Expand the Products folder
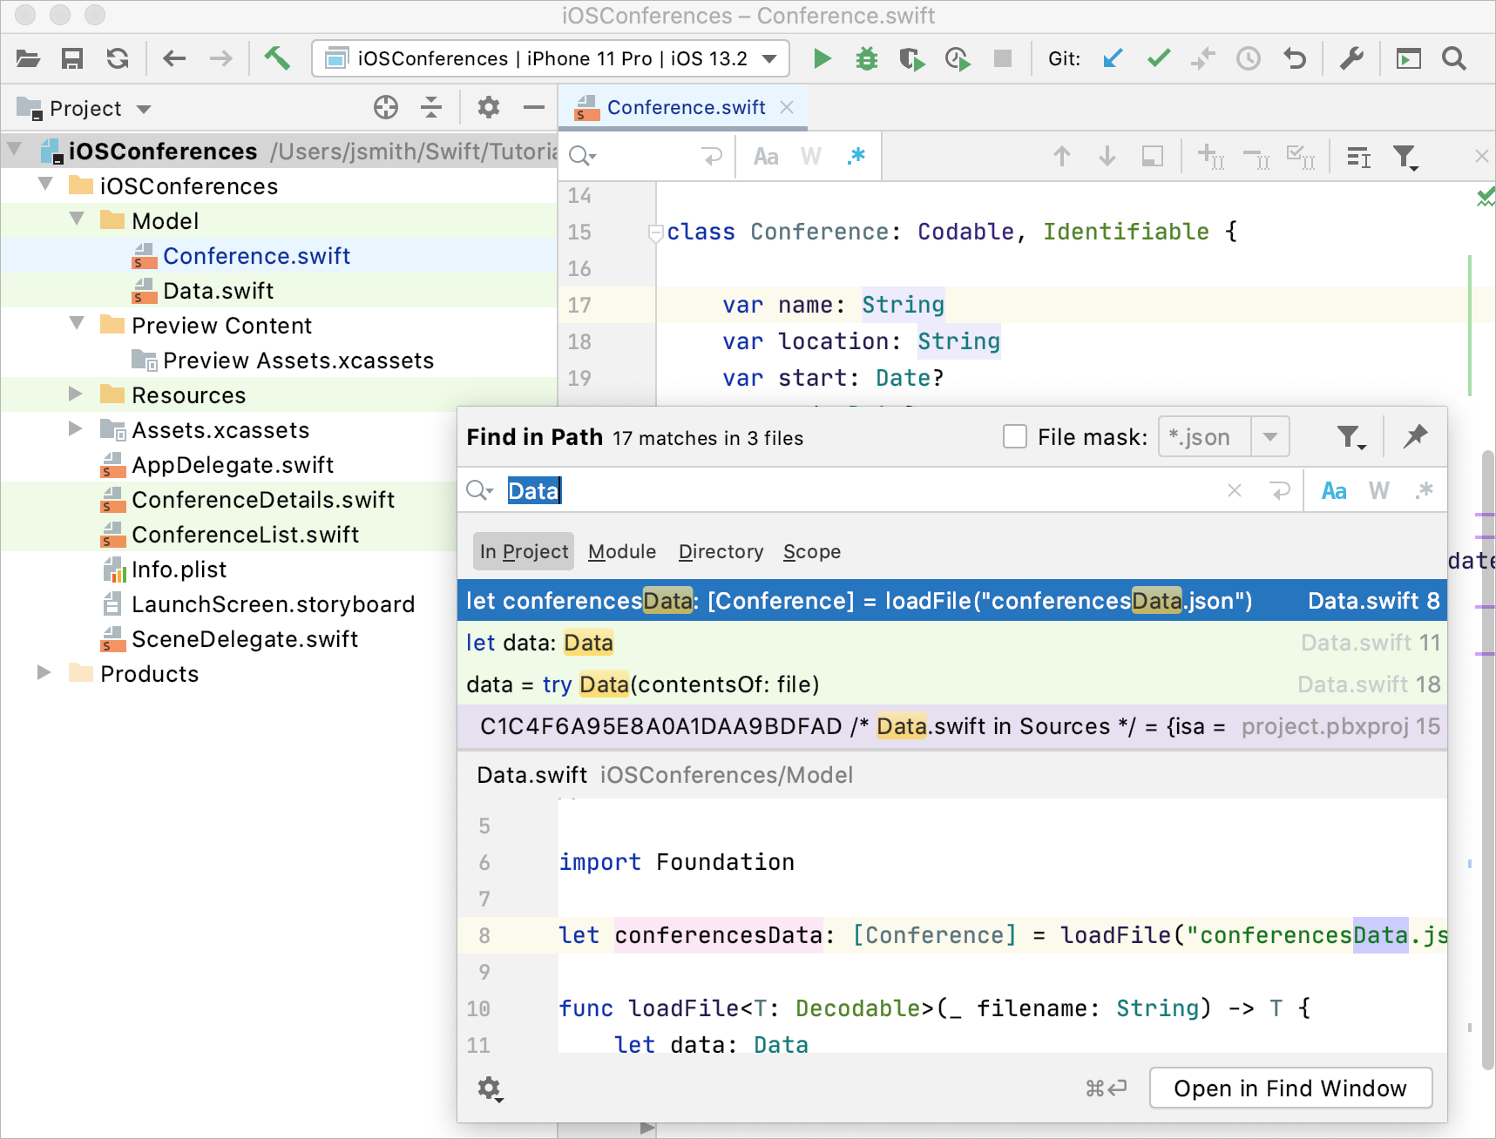Viewport: 1496px width, 1139px height. pos(44,672)
